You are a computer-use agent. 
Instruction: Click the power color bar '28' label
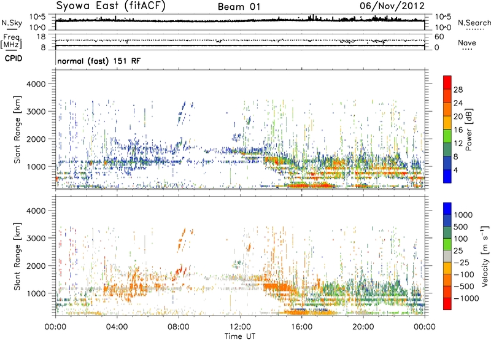pyautogui.click(x=458, y=90)
